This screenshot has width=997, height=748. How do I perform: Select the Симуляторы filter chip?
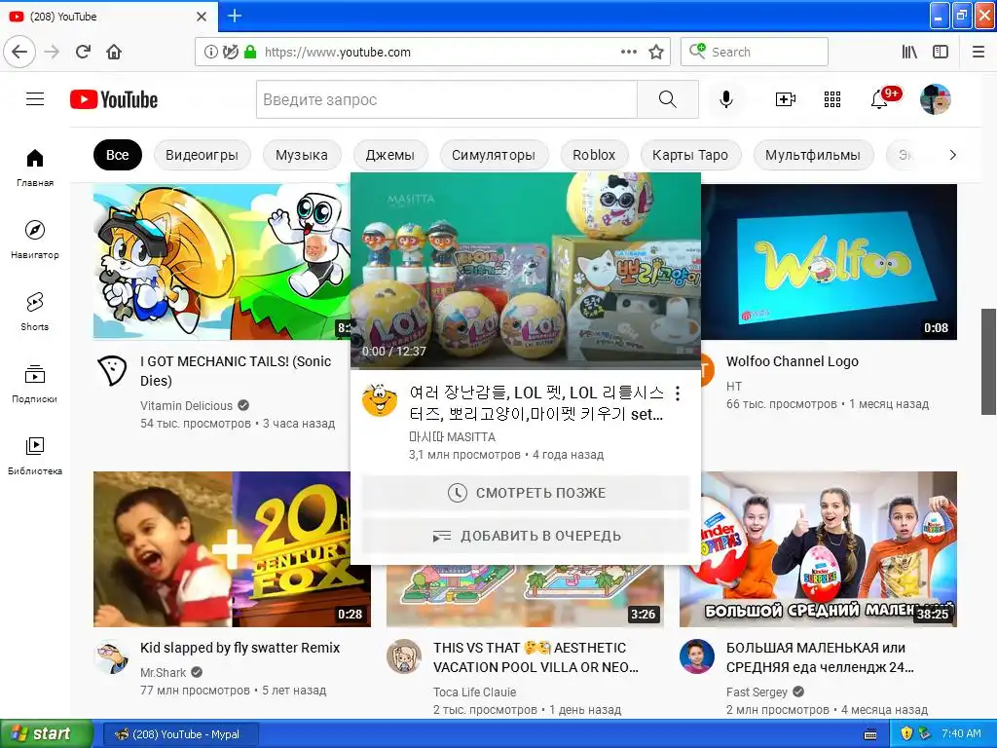pos(493,155)
